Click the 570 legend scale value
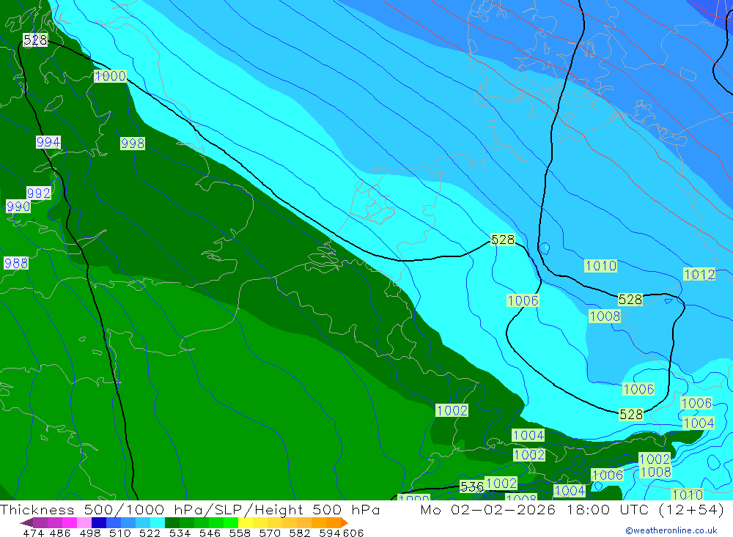The width and height of the screenshot is (733, 537). (x=270, y=533)
